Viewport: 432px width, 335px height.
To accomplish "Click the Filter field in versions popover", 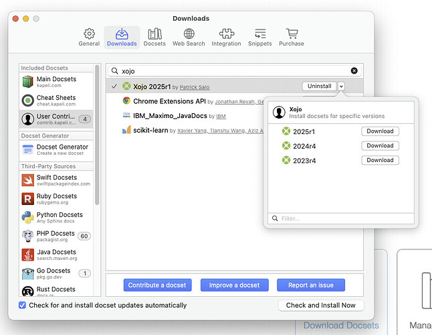I will click(x=341, y=218).
